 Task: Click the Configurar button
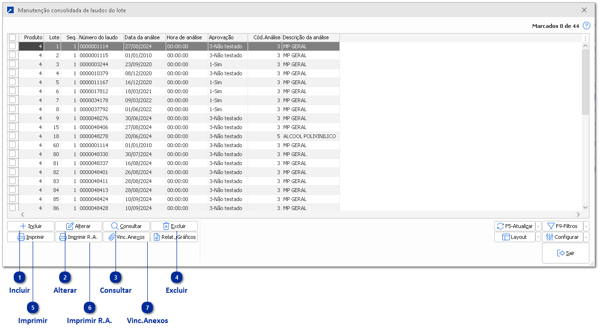click(562, 237)
